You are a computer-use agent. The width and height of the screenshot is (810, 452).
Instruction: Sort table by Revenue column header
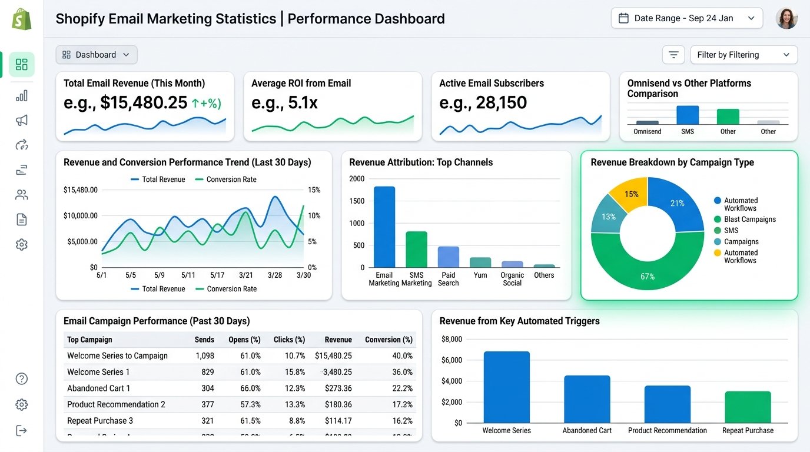click(338, 340)
